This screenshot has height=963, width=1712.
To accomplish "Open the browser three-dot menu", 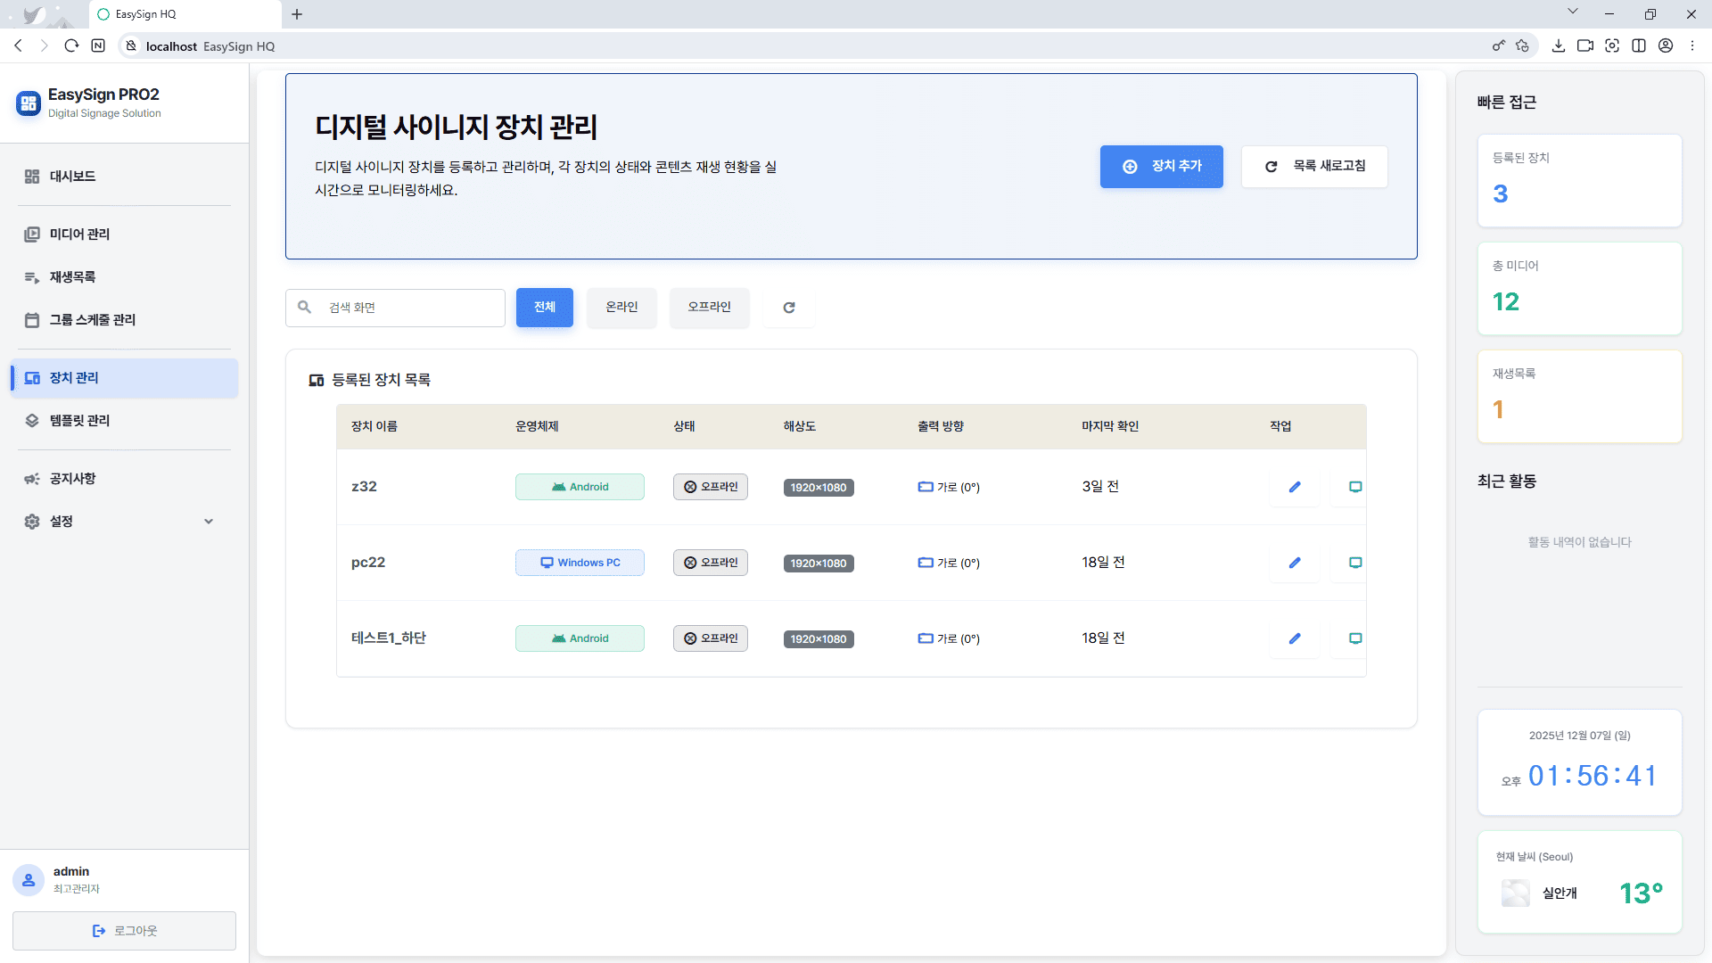I will (1691, 45).
